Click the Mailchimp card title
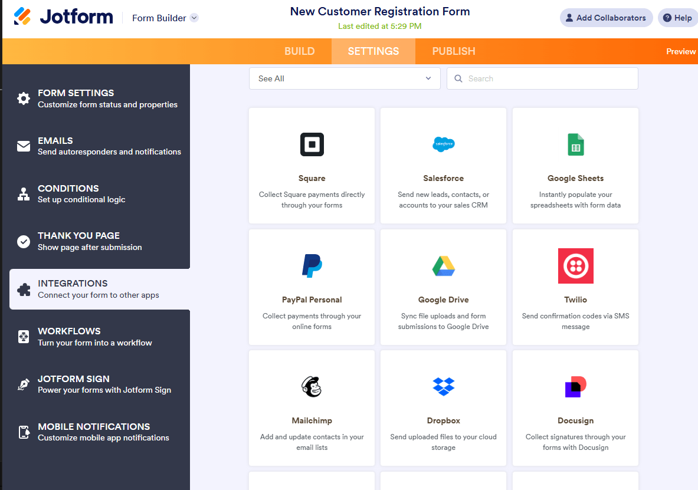This screenshot has width=698, height=490. point(312,420)
